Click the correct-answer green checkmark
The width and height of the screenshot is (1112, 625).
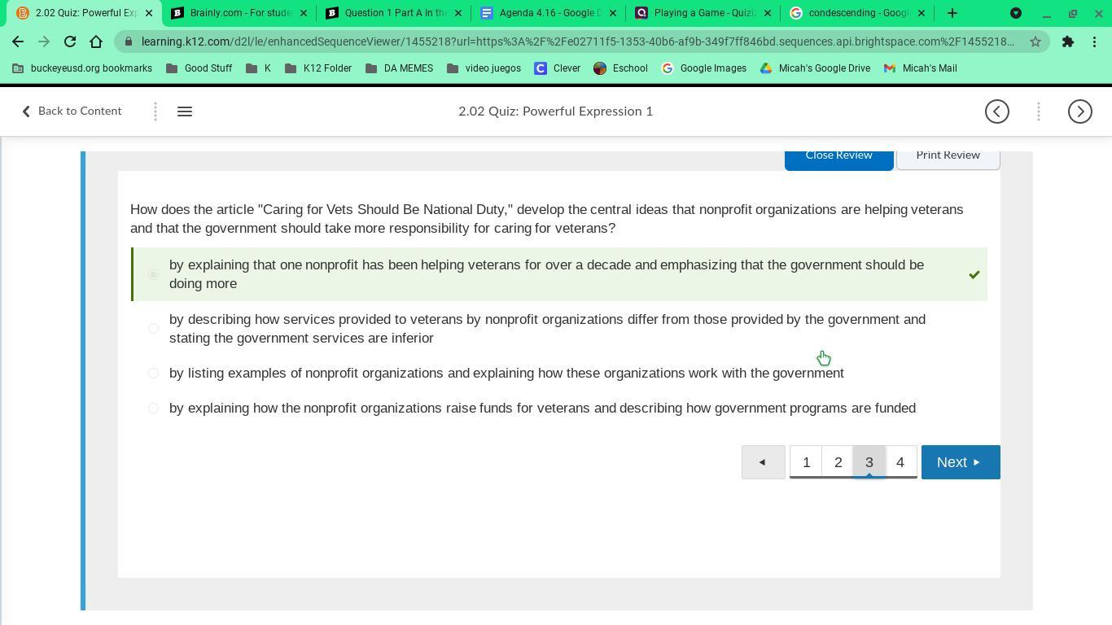pos(974,275)
